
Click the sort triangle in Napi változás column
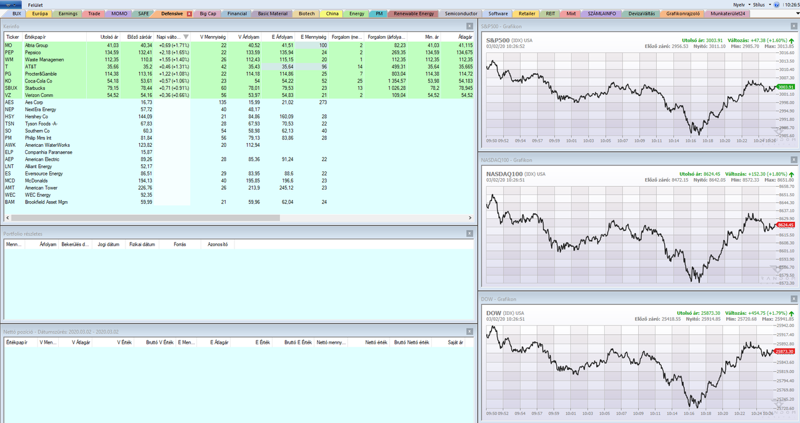click(x=186, y=37)
